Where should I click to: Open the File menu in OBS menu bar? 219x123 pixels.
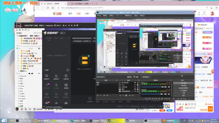click(x=99, y=16)
